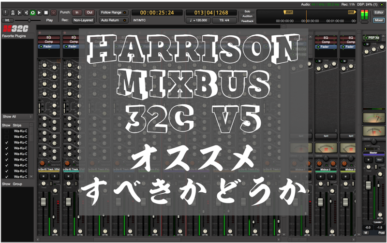Viewport: 387px width, 243px height.
Task: Mute the u-Do-Ki Track 10%L strip
Action: click(44, 176)
